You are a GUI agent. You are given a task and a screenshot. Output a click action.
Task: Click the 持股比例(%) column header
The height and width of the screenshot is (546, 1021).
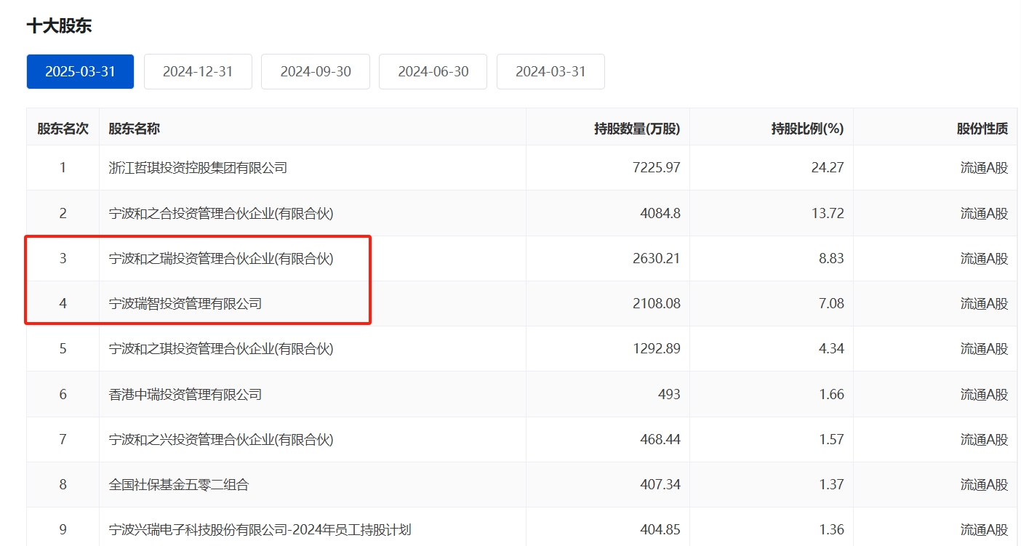pos(807,129)
